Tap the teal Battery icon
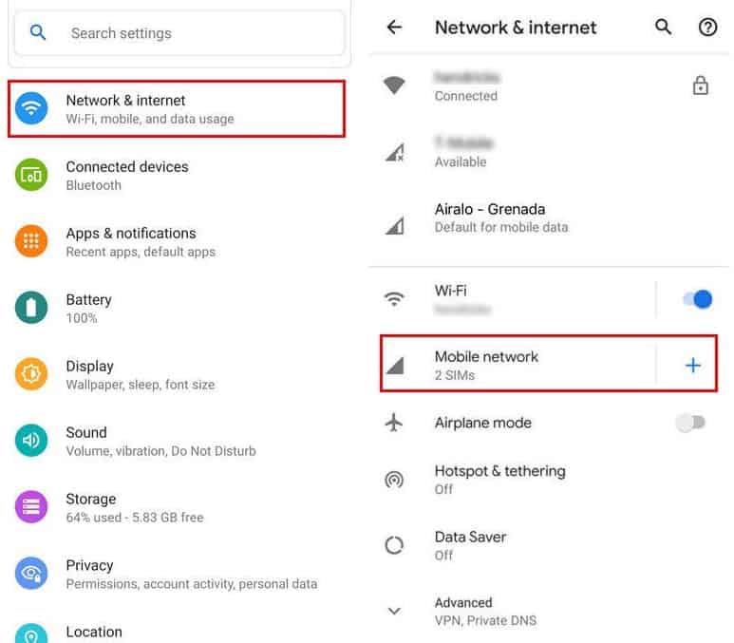This screenshot has height=643, width=734. (x=32, y=308)
